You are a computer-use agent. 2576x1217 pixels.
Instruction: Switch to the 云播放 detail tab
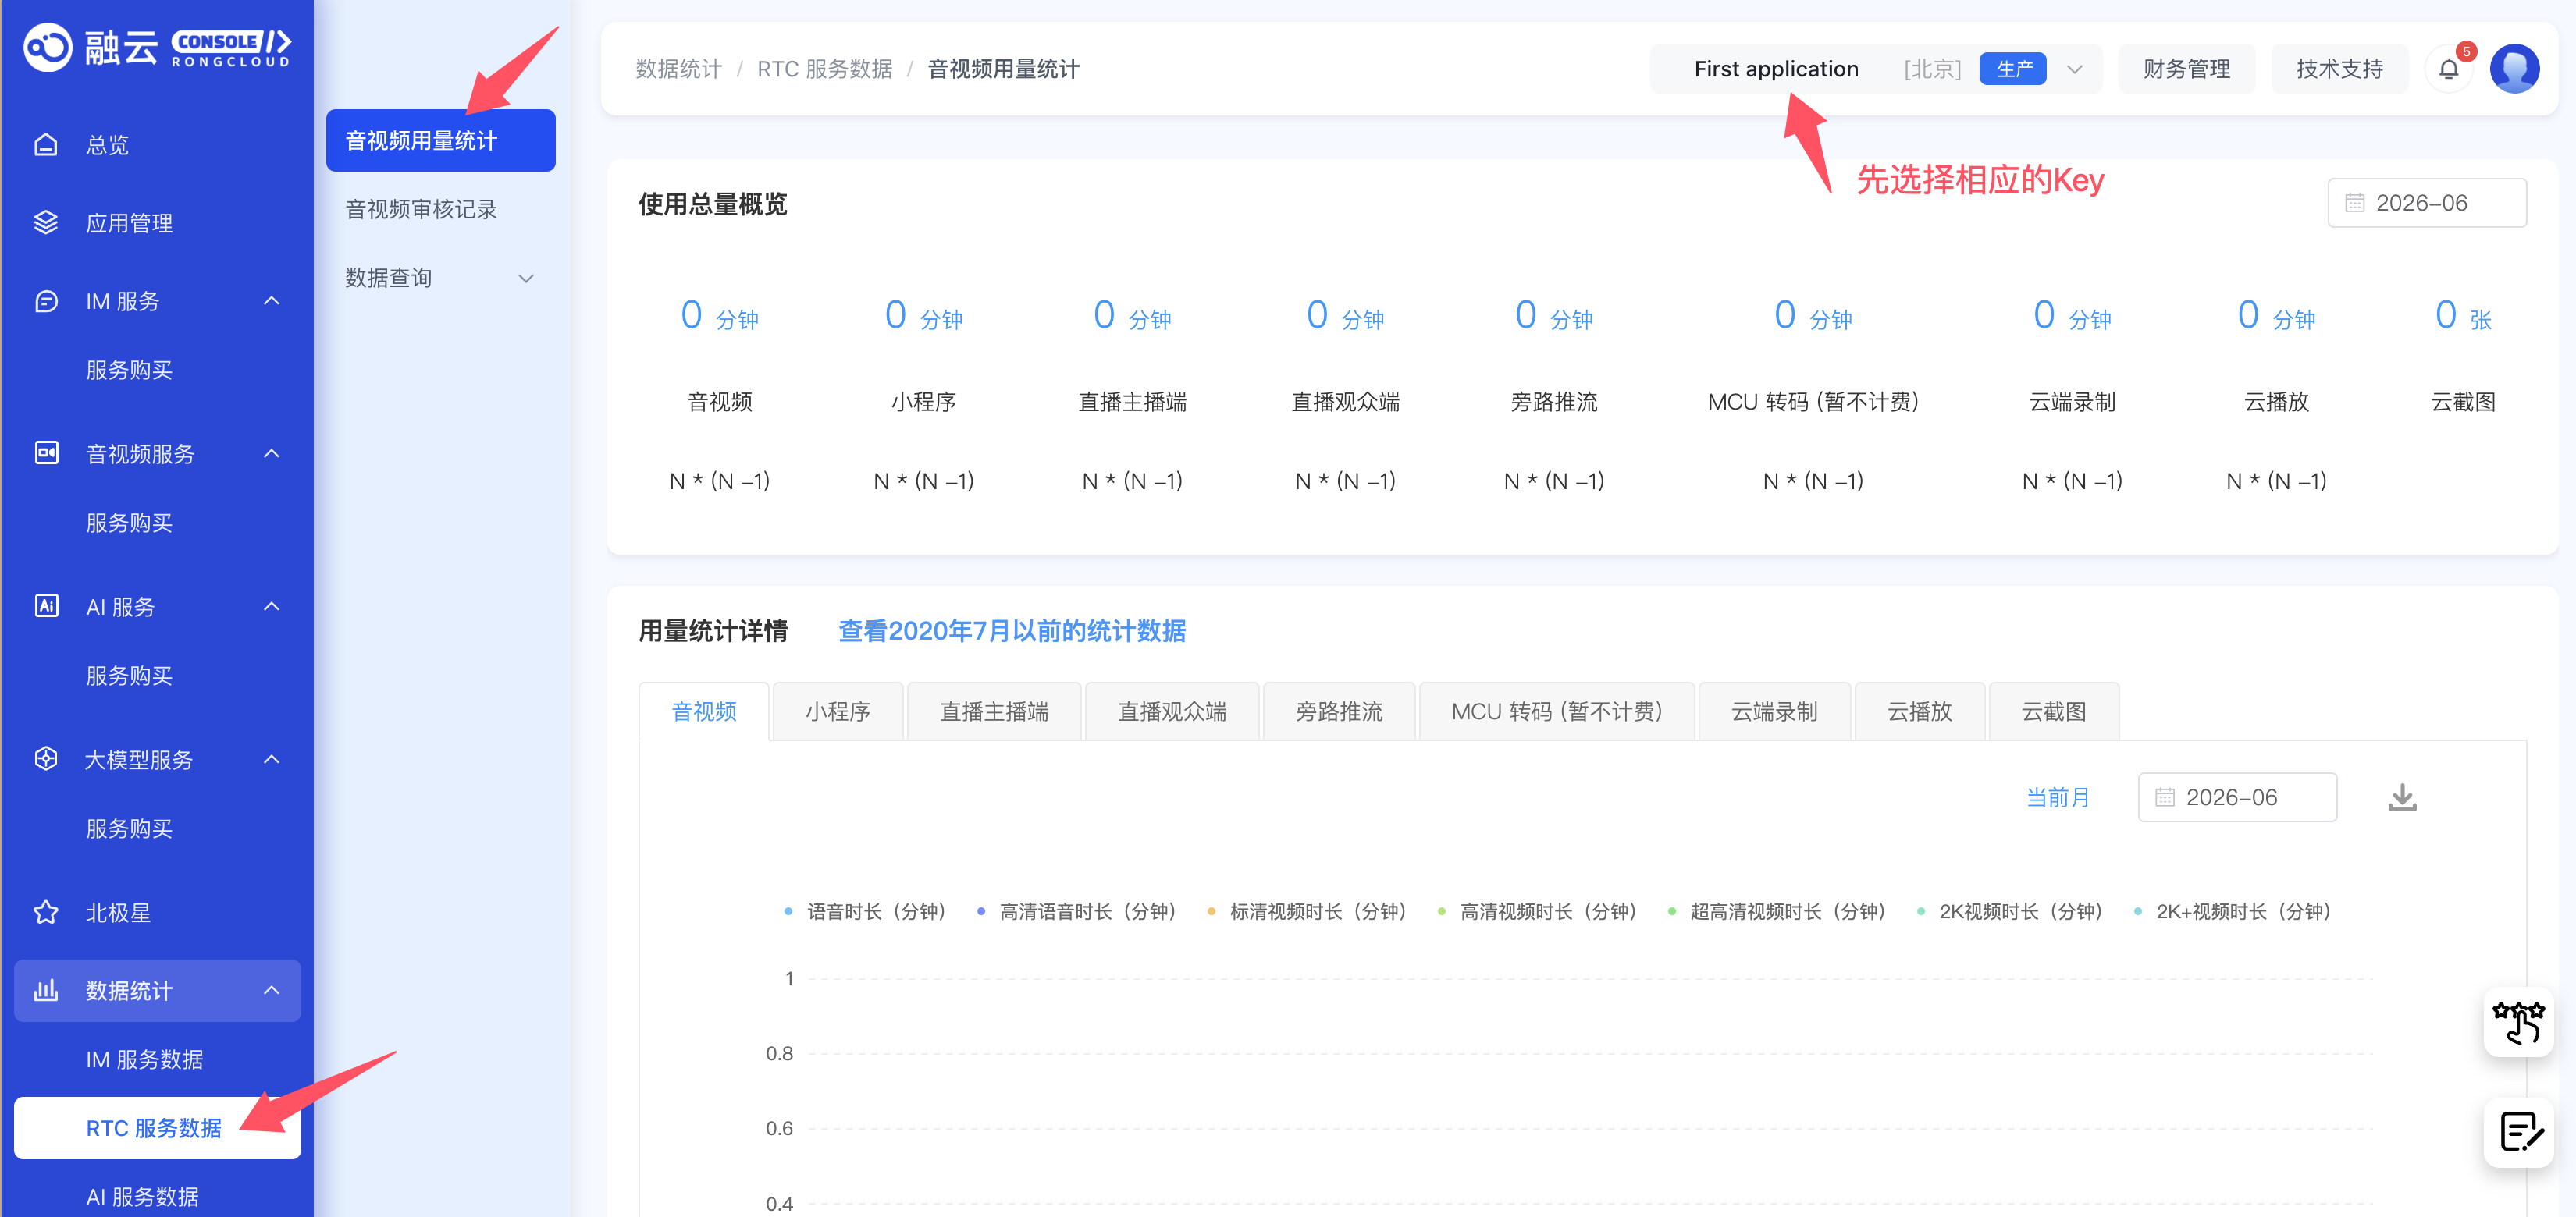[x=1920, y=711]
